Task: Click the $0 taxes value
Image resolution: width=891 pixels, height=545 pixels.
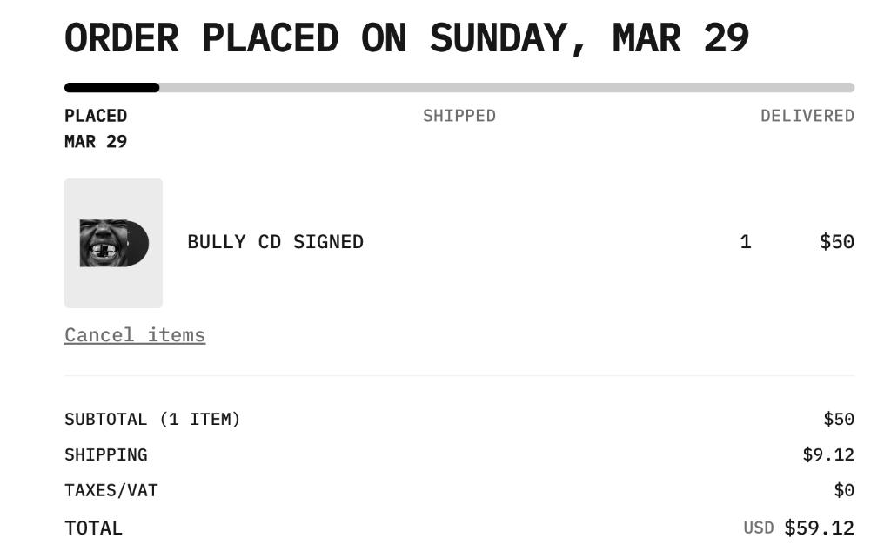Action: click(847, 490)
